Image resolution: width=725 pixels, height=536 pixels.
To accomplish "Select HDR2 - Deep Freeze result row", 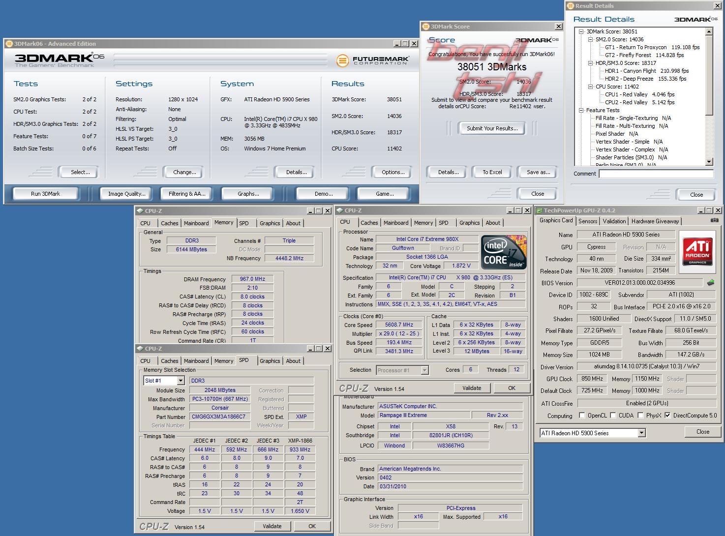I will [645, 79].
